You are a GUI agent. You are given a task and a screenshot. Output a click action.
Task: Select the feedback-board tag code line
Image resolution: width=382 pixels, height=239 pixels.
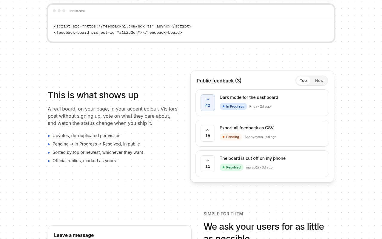[118, 33]
